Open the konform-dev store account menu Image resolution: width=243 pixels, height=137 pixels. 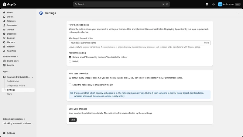[229, 4]
